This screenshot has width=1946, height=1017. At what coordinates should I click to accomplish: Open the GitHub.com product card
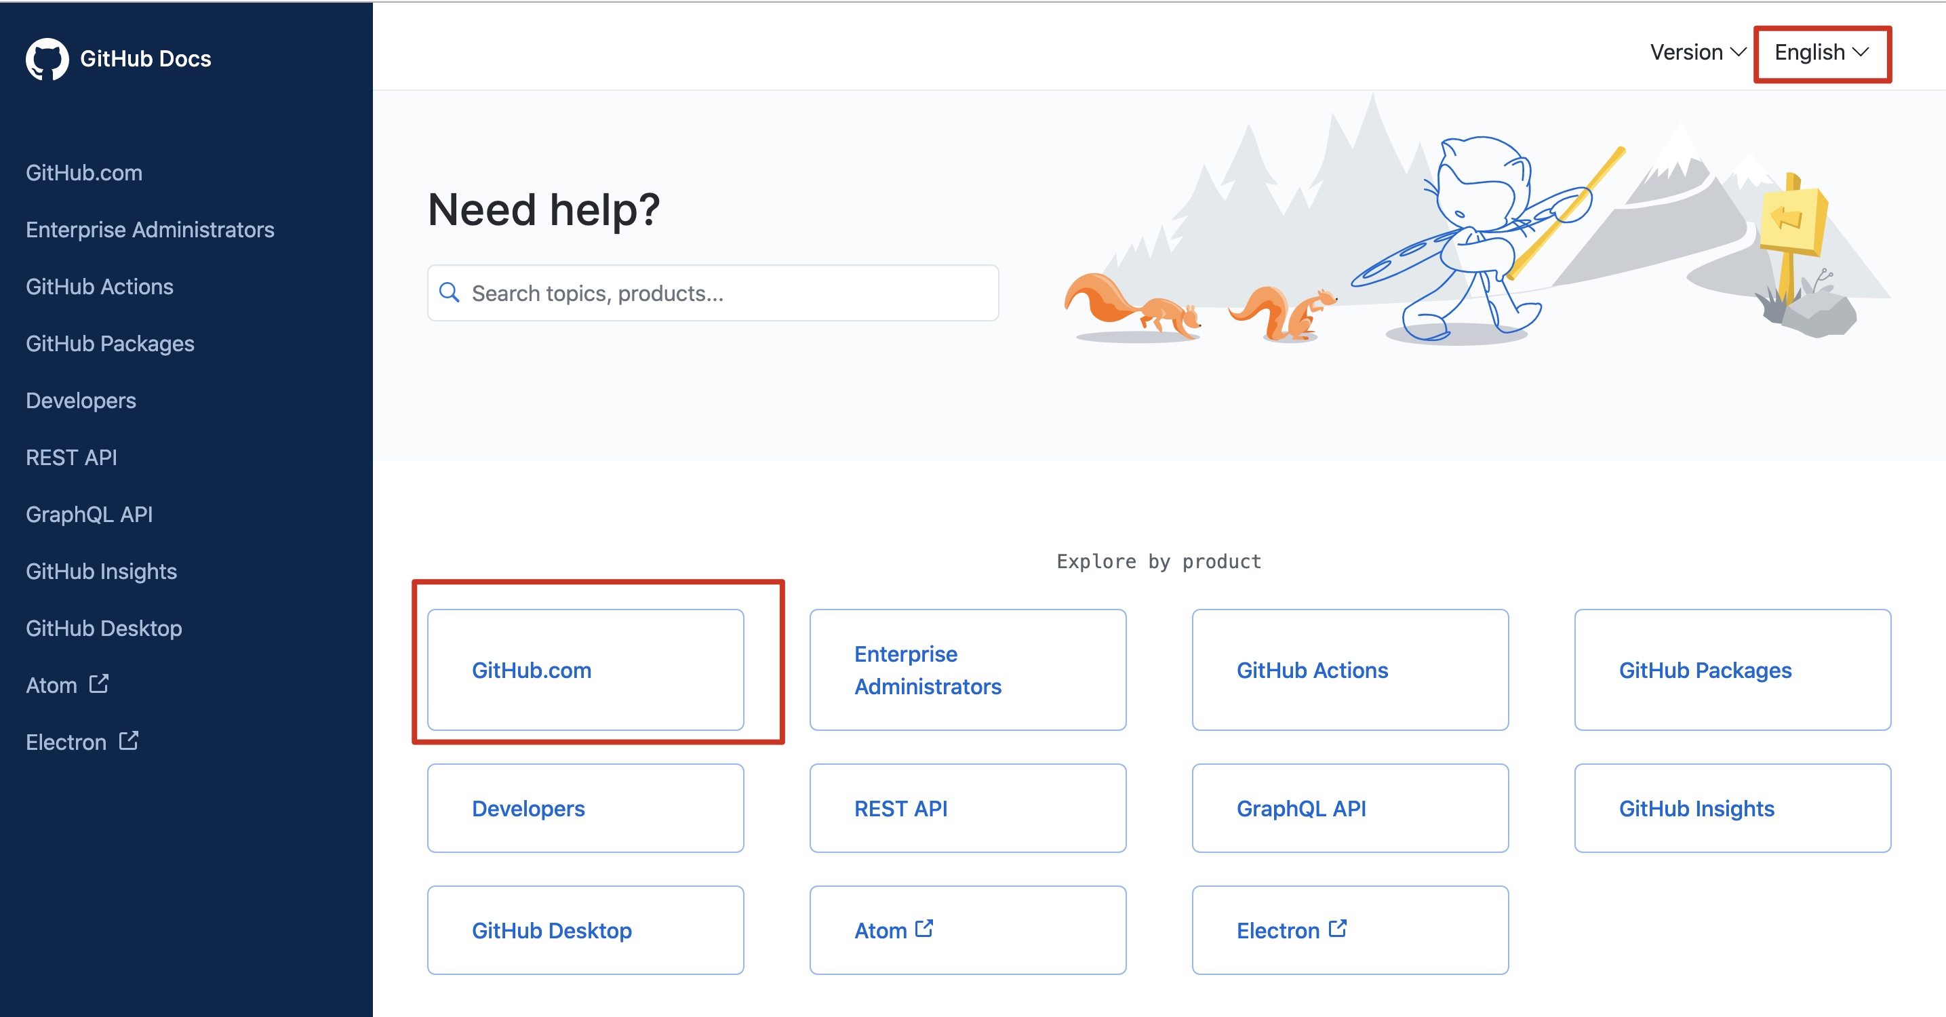pos(584,669)
